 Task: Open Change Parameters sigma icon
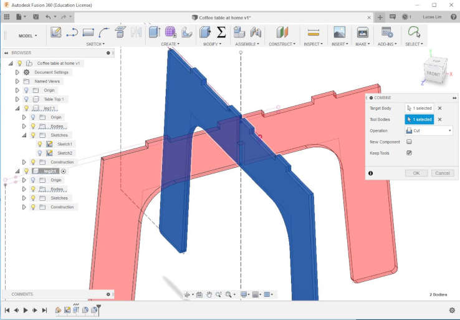pyautogui.click(x=221, y=32)
